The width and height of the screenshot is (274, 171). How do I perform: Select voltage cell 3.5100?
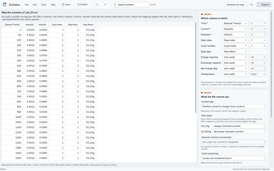42,107
